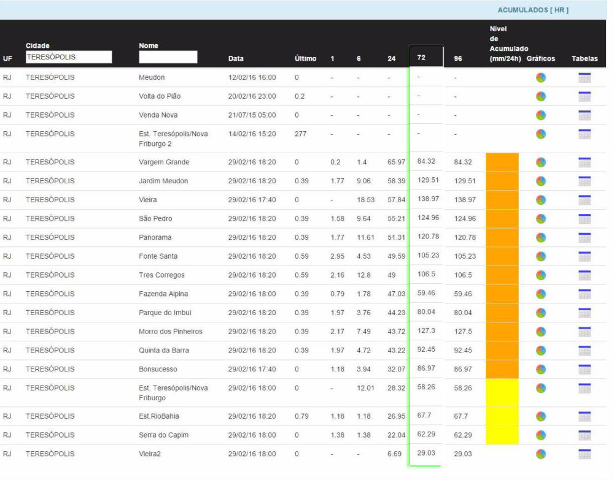
Task: Show the chart icon for Fazenda Alpina
Action: coord(540,294)
